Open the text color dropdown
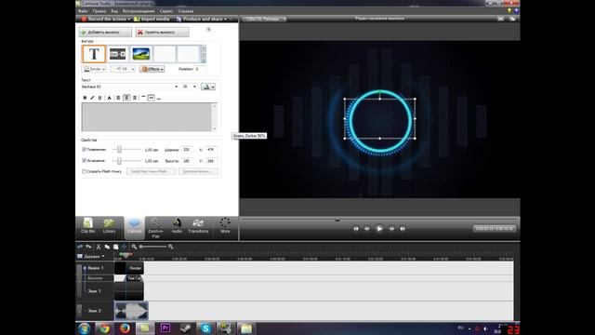The height and width of the screenshot is (335, 595). point(208,87)
